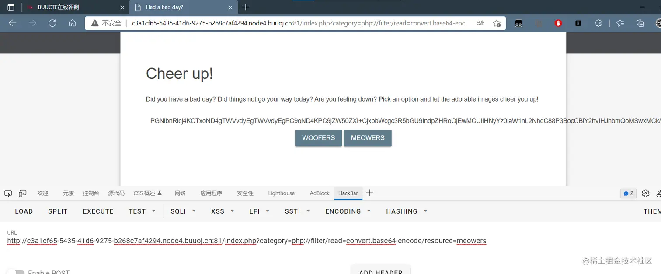Image resolution: width=661 pixels, height=274 pixels.
Task: Open the 源代码 DevTools tab
Action: (x=116, y=193)
